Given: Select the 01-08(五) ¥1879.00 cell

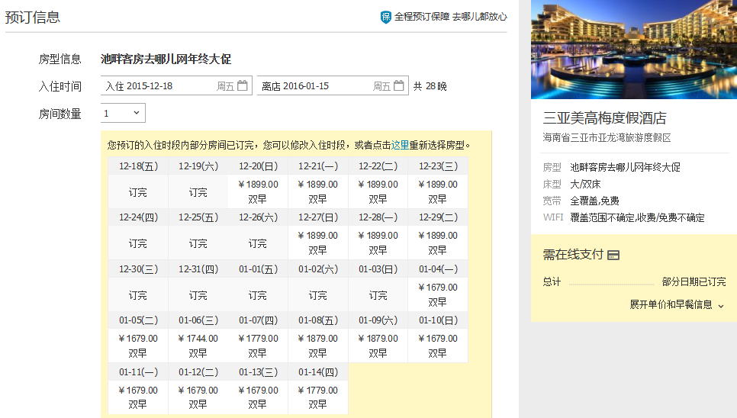Looking at the screenshot, I should tap(317, 346).
